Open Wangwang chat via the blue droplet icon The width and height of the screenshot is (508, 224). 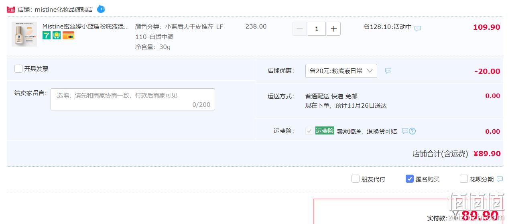click(101, 9)
